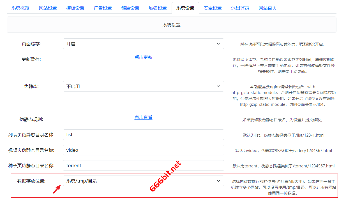The width and height of the screenshot is (346, 201).
Task: Open the 域名设置 tab
Action: 158,8
